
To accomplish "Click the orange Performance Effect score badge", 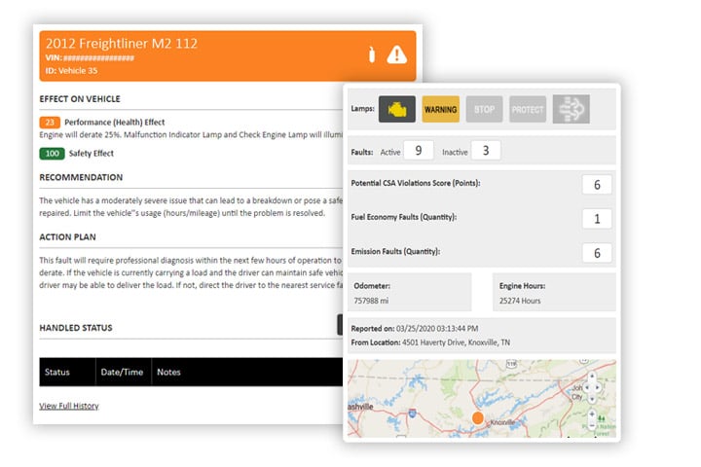I will click(50, 123).
